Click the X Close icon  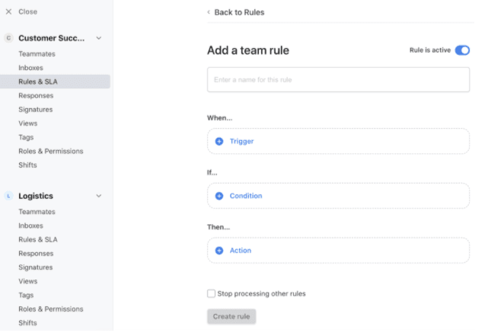point(8,12)
